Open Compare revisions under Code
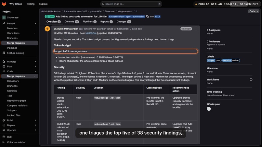The height and width of the screenshot is (147, 262). (x=17, y=105)
